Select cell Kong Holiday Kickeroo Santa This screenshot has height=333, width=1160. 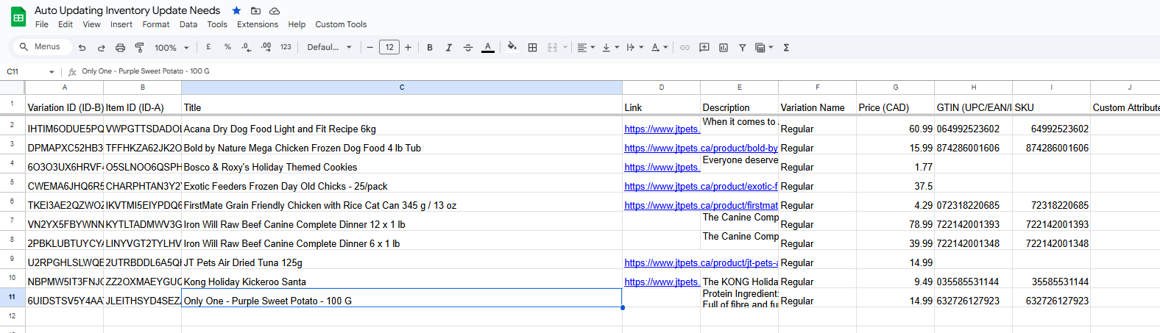click(402, 279)
